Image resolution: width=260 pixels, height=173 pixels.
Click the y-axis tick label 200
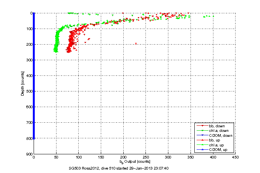tap(29, 44)
